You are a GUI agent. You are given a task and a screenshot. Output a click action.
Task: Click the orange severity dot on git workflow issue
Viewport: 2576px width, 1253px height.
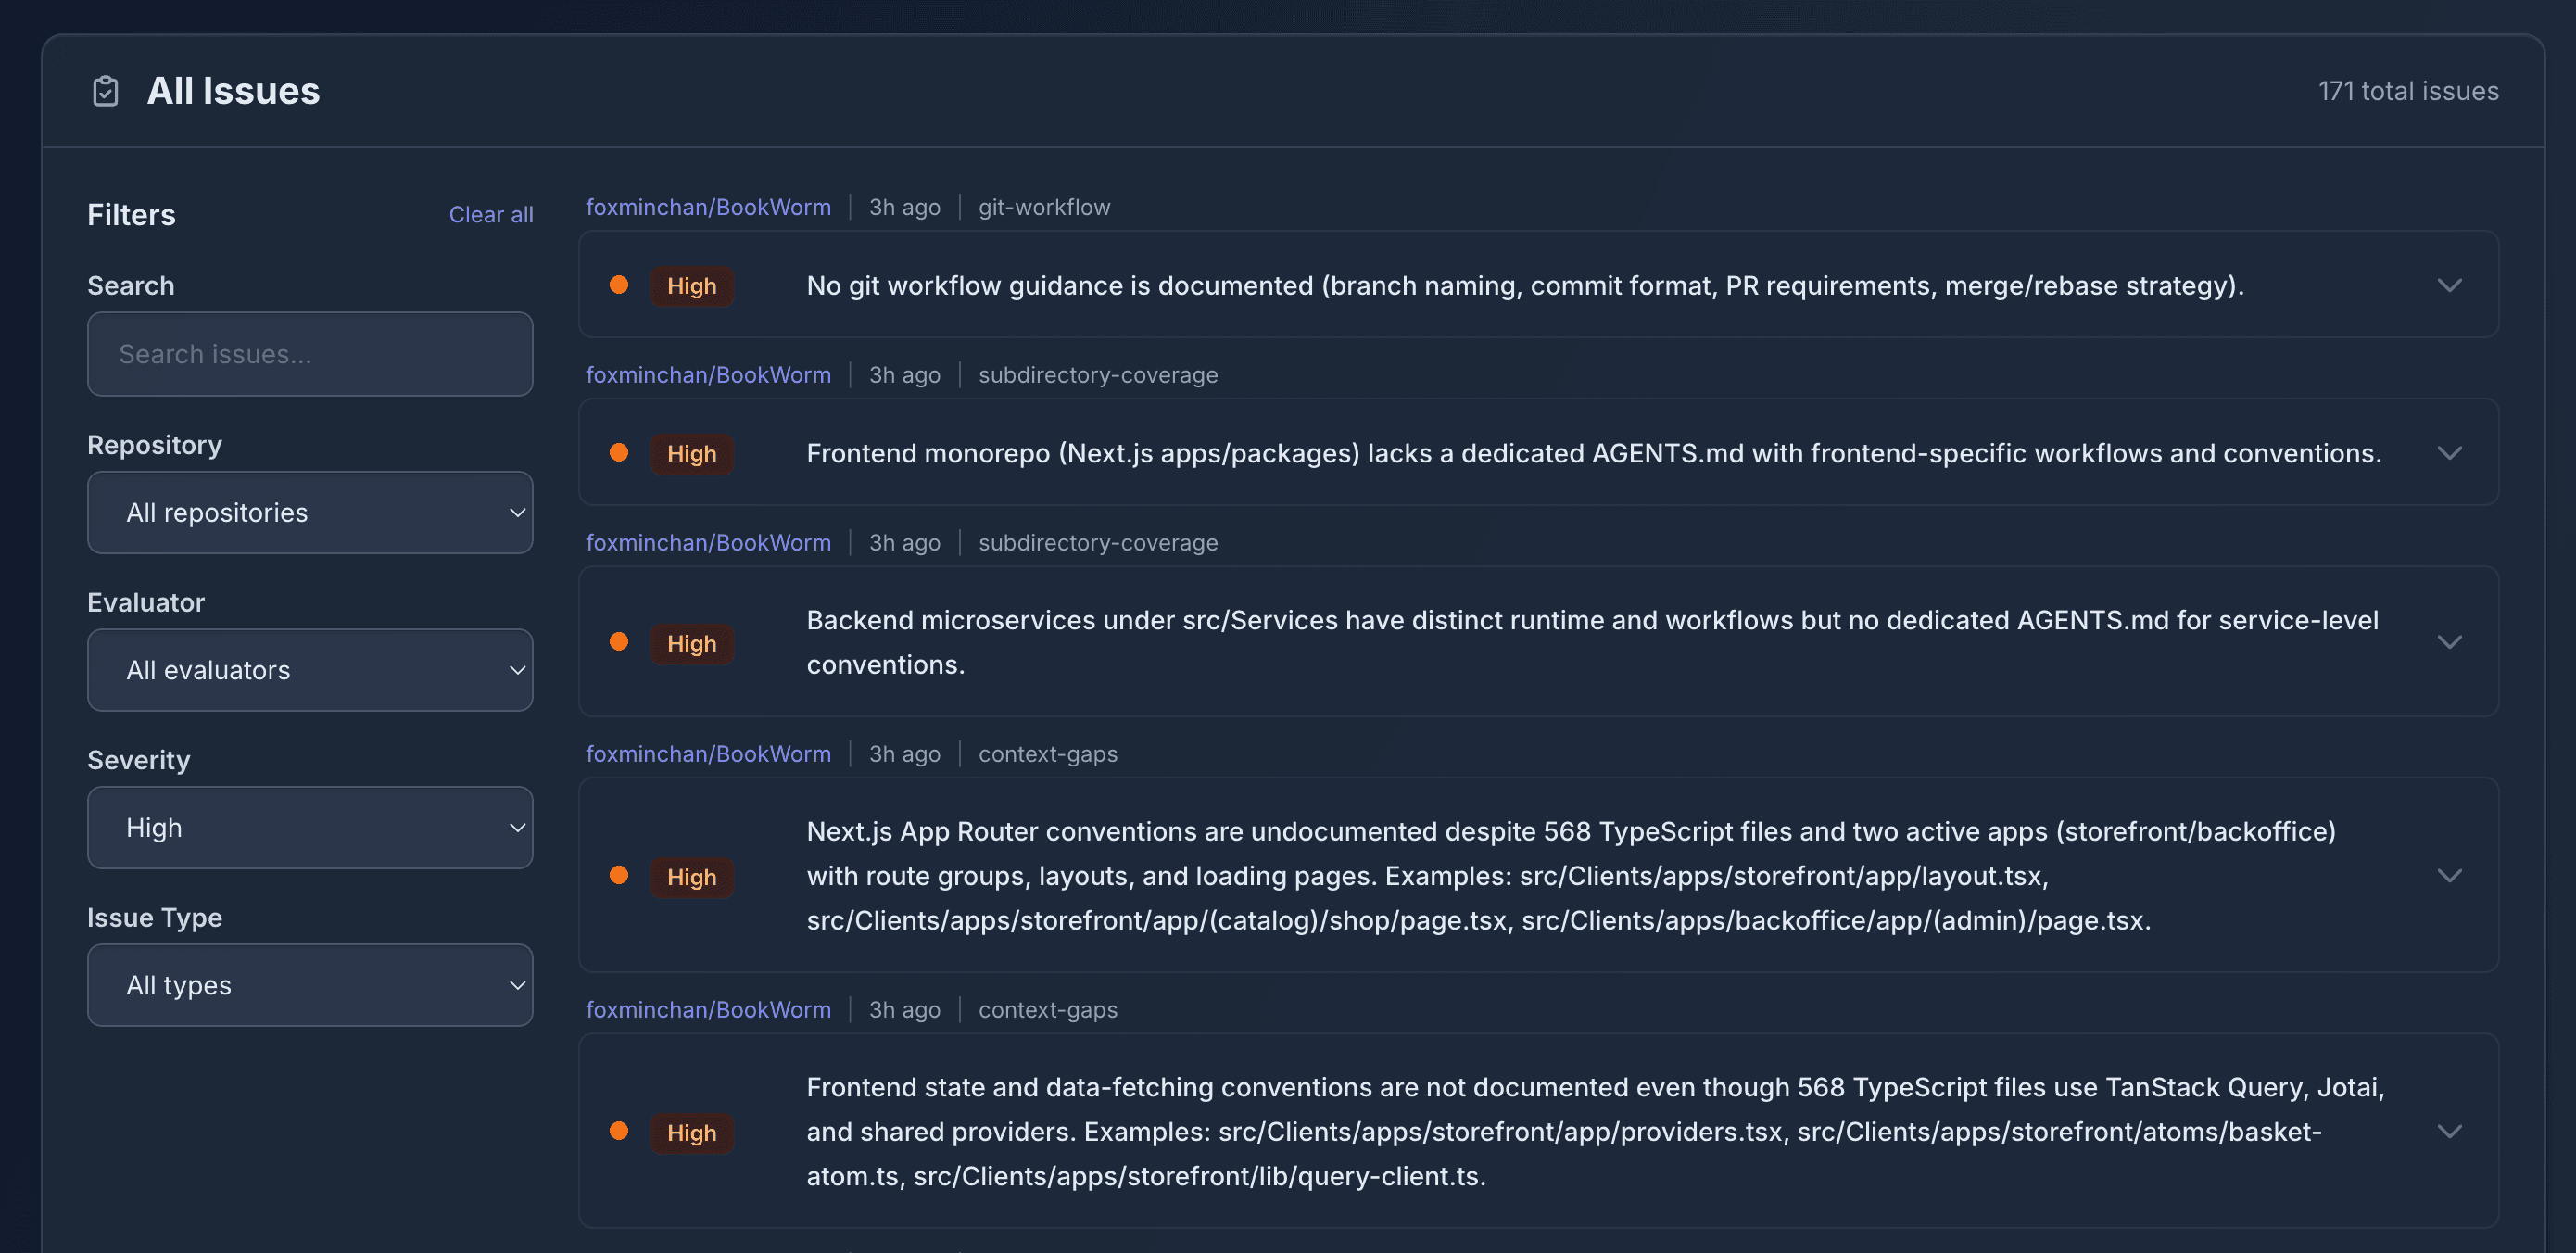pyautogui.click(x=620, y=285)
